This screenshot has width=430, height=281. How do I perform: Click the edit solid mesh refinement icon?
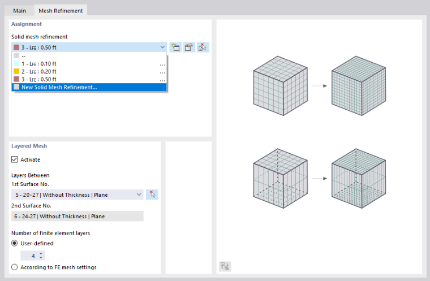(189, 47)
